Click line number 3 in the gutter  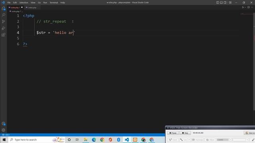pos(18,27)
